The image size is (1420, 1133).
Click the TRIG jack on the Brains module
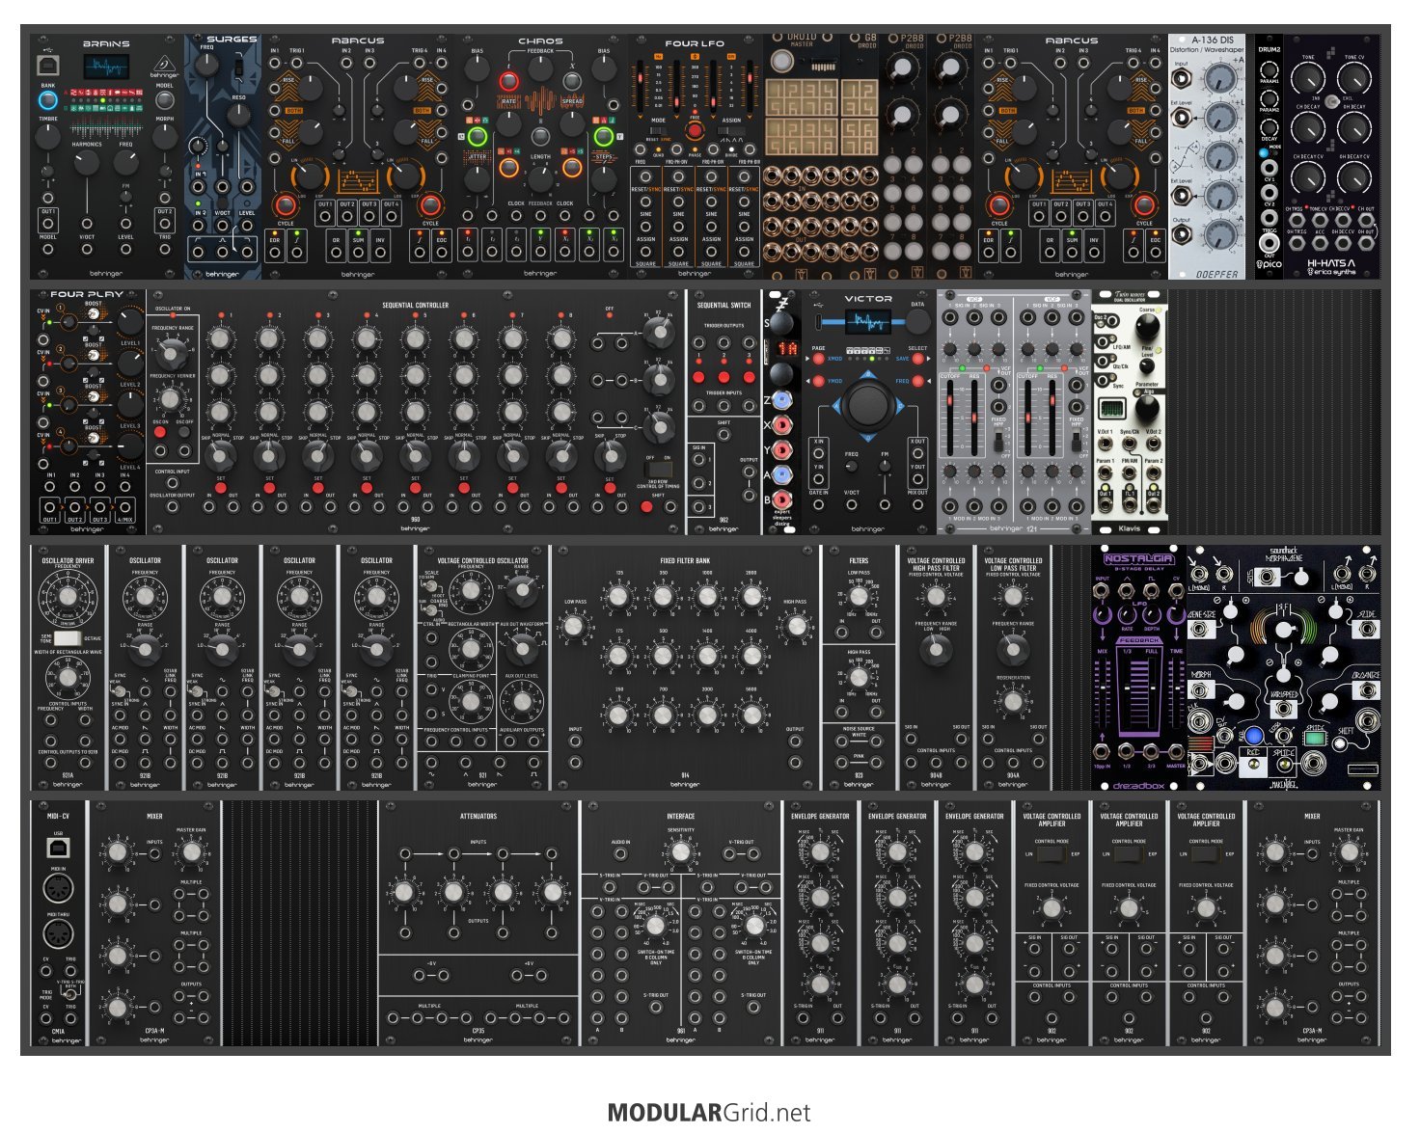pos(165,248)
